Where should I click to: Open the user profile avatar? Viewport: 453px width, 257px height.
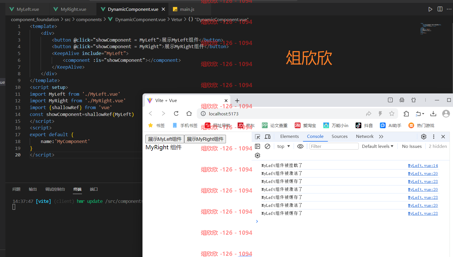click(x=446, y=114)
